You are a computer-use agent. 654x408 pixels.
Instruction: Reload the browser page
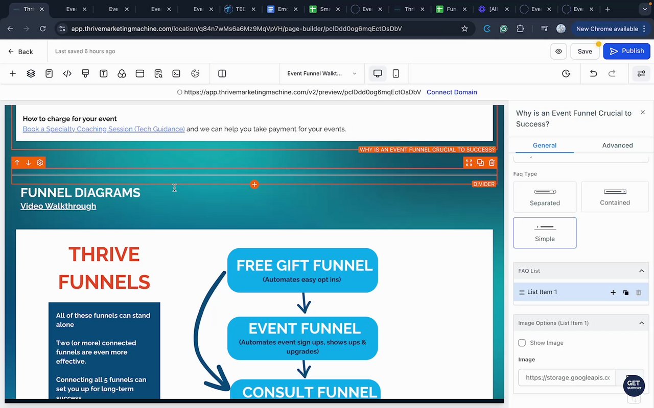pyautogui.click(x=43, y=29)
